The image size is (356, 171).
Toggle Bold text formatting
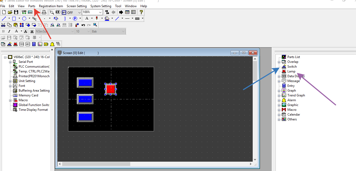point(3,31)
